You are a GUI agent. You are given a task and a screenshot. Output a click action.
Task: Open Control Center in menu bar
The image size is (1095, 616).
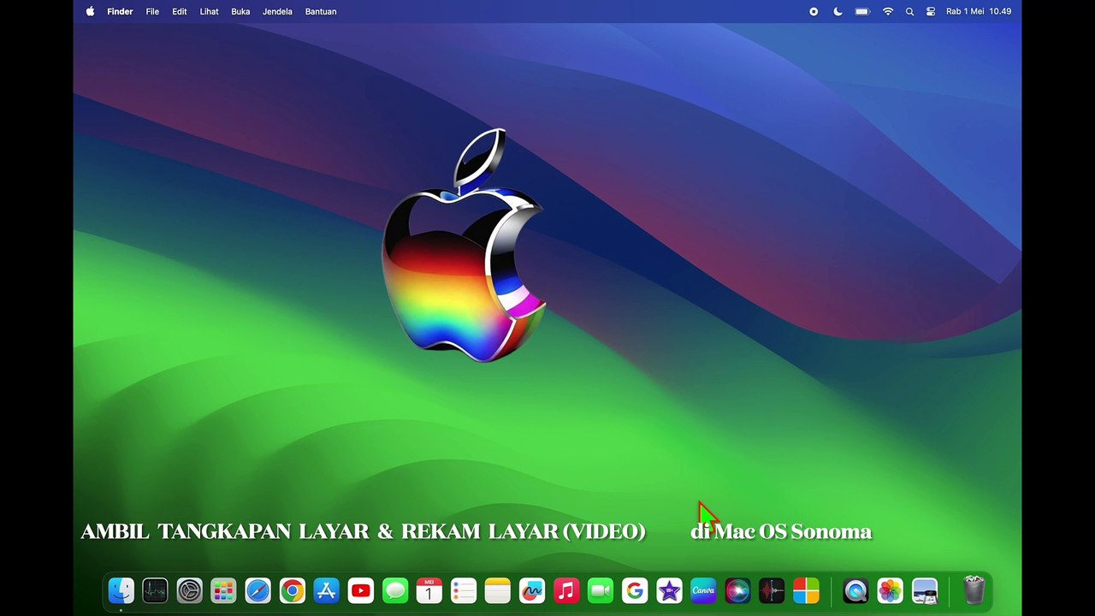(931, 11)
